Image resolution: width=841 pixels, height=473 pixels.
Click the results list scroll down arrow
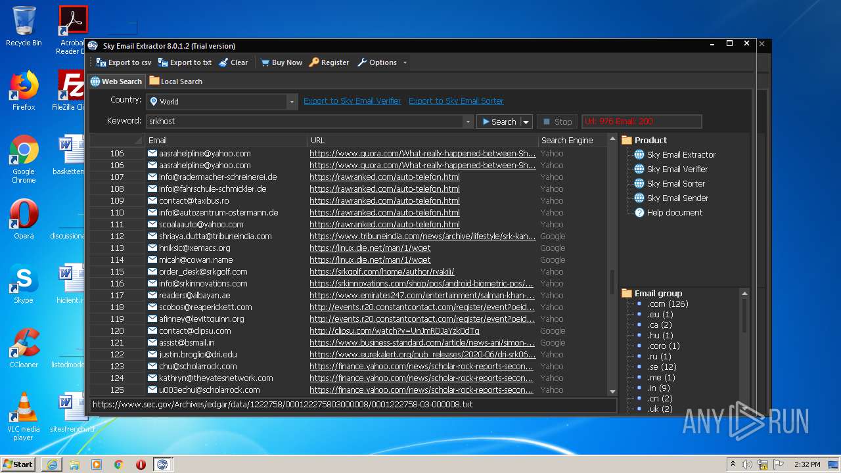click(612, 392)
